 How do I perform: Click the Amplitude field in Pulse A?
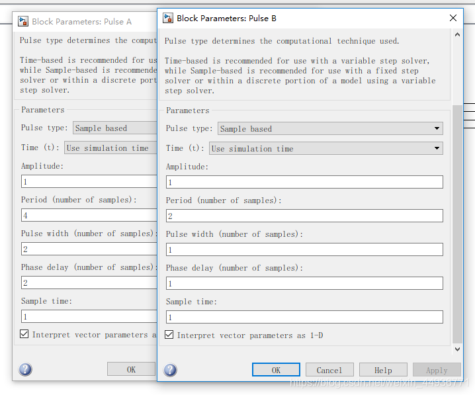[x=89, y=181]
